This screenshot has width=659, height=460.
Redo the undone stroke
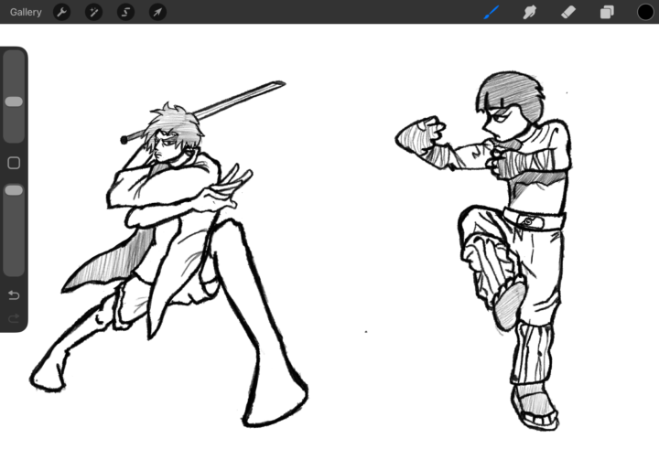click(x=14, y=318)
